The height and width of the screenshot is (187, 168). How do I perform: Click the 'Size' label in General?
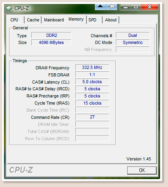point(23,42)
